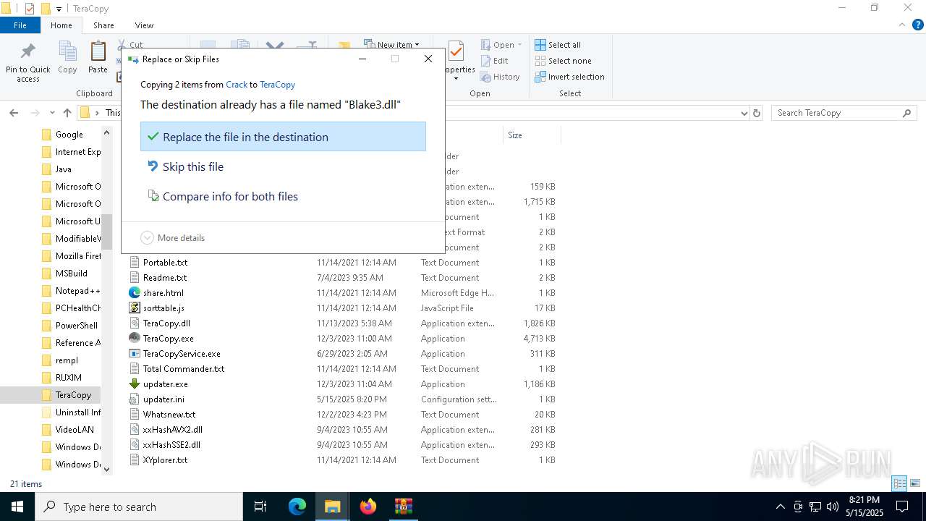Click the Refresh address bar icon
This screenshot has width=926, height=521.
point(757,113)
